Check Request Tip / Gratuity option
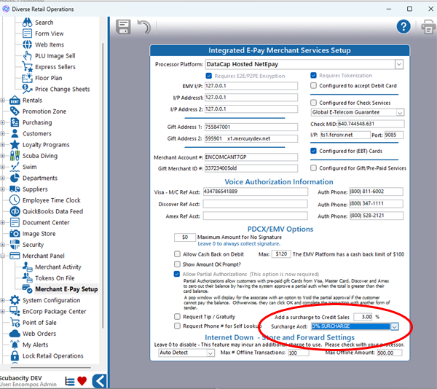Viewport: 437px width, 389px height. [177, 317]
